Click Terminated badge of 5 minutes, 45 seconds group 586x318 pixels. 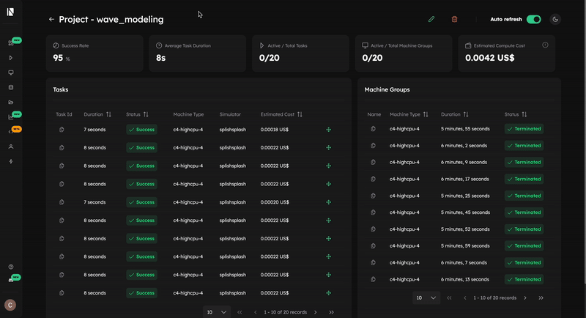tap(524, 212)
